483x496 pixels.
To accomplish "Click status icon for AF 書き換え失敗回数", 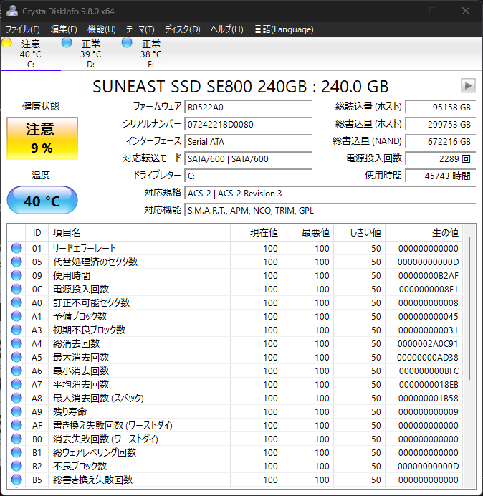I will [16, 425].
